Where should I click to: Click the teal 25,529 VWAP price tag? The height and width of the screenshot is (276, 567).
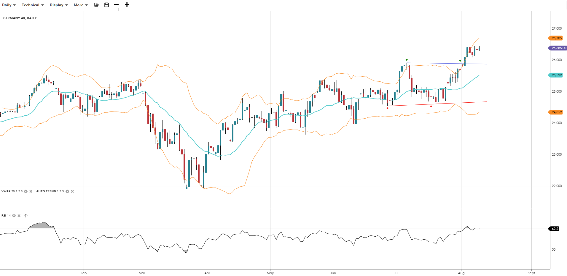(555, 75)
